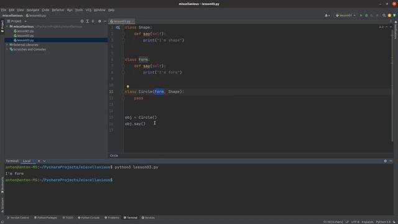The height and width of the screenshot is (224, 398).
Task: Hide the Project panel with the minus icon
Action: coord(105,21)
